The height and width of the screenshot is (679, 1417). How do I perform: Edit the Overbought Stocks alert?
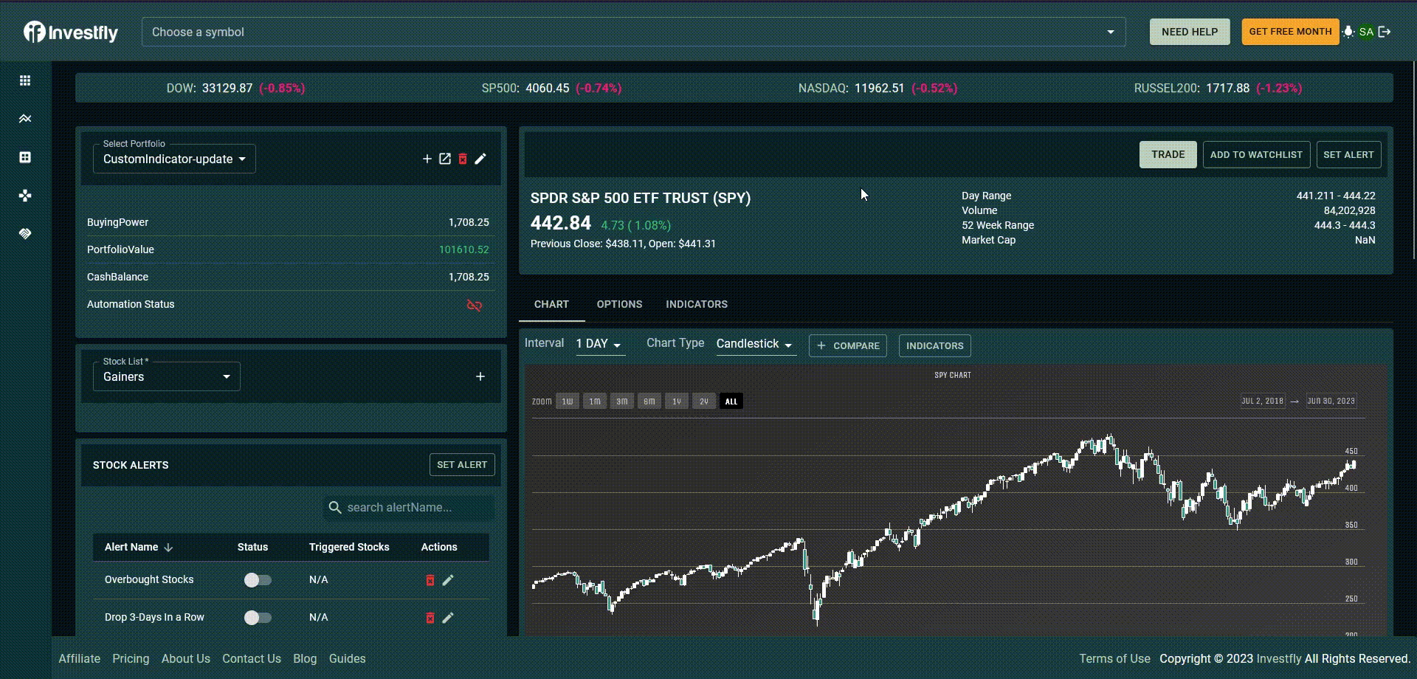click(448, 580)
